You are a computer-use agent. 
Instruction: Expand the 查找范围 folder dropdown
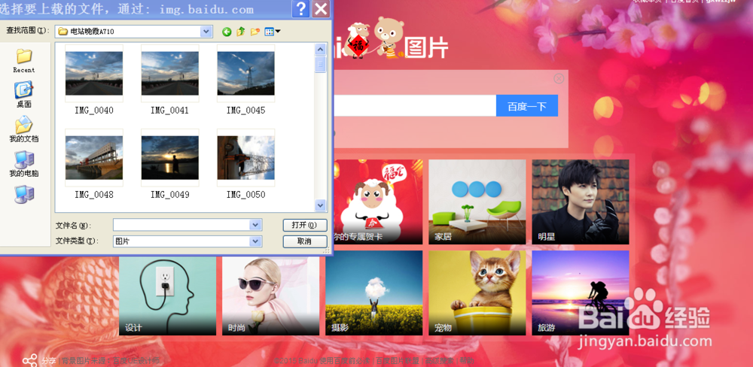(206, 32)
